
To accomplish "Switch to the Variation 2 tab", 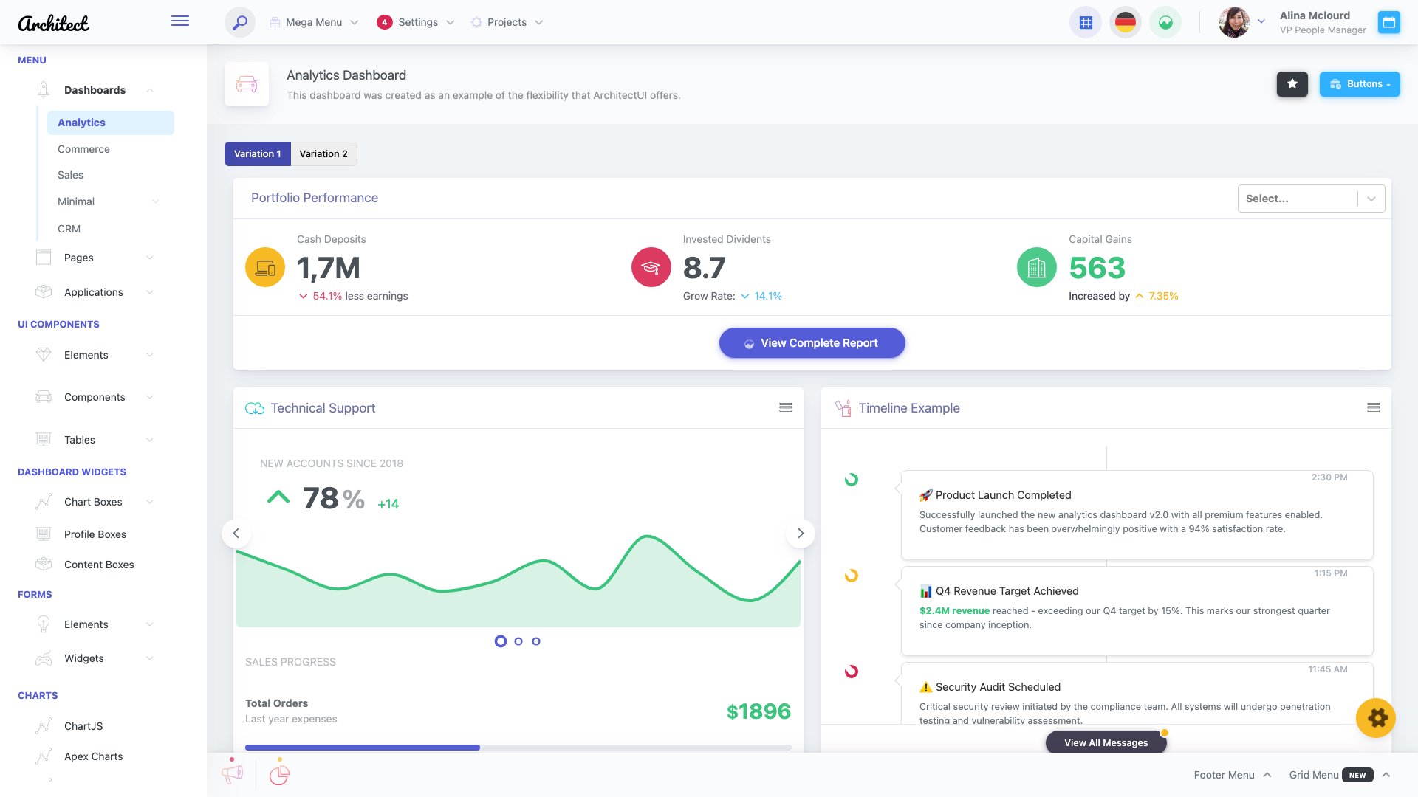I will [323, 153].
